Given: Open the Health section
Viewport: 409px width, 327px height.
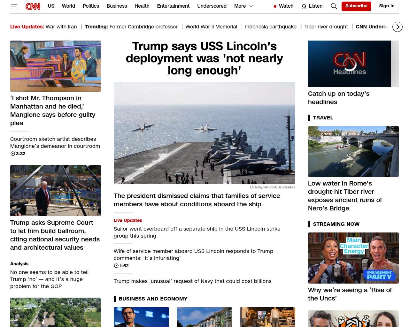Looking at the screenshot, I should tap(142, 6).
